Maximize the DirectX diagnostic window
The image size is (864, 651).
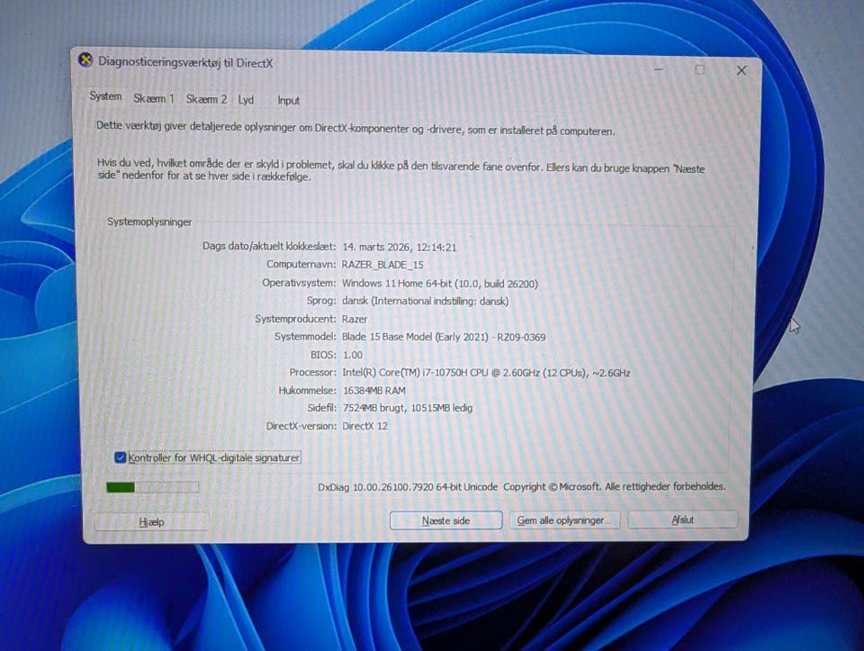point(699,69)
